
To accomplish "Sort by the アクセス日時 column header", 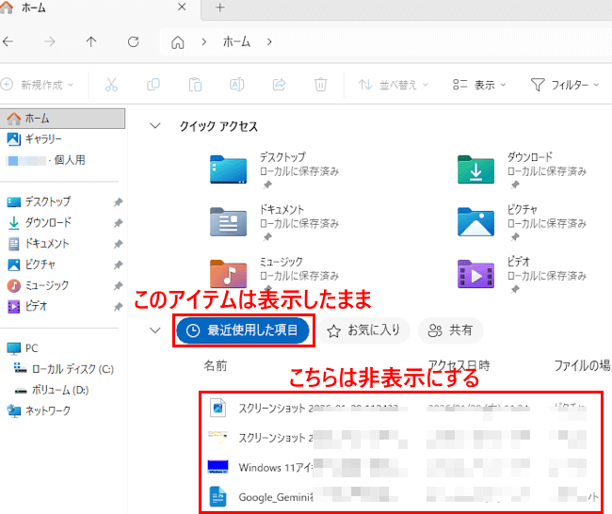I will (459, 365).
